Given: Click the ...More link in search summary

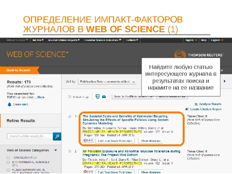Looking at the screenshot, I should [x=40, y=97].
